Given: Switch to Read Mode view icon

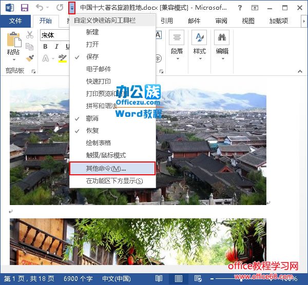Looking at the screenshot, I should tap(159, 278).
